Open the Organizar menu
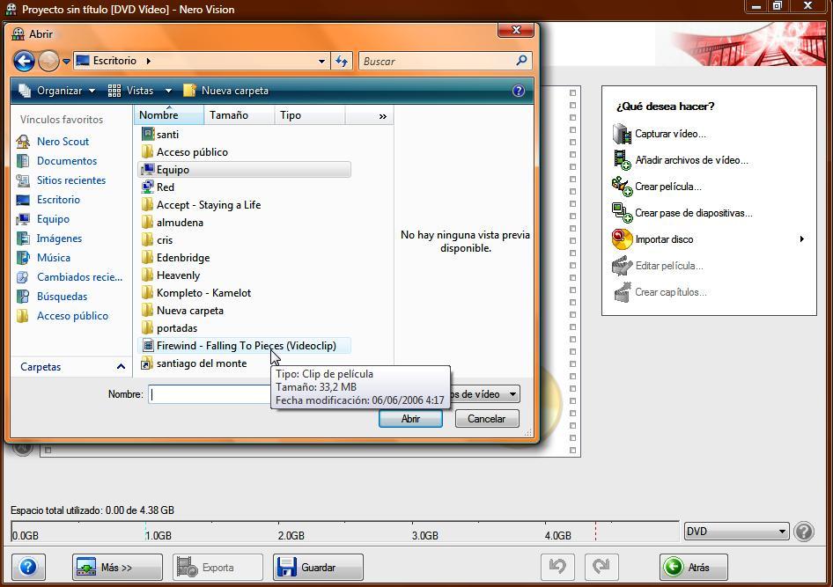 57,91
